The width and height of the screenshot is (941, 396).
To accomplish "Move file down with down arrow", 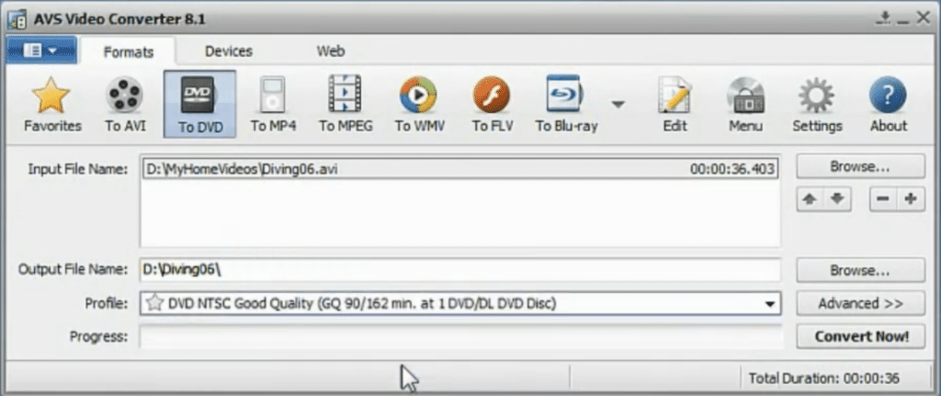I will (x=838, y=199).
